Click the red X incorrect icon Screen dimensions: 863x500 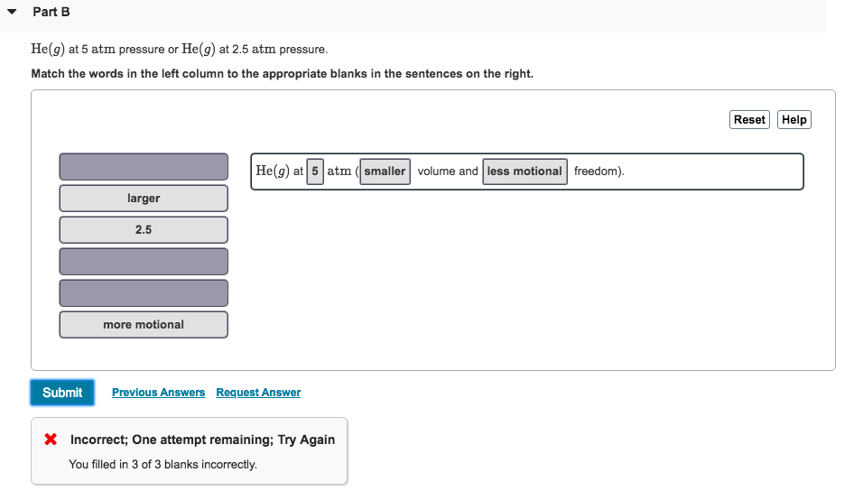coord(51,439)
